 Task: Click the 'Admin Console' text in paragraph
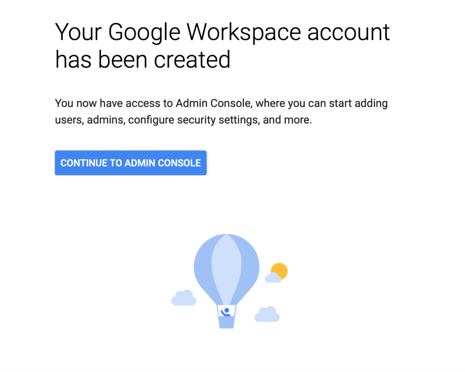click(213, 103)
